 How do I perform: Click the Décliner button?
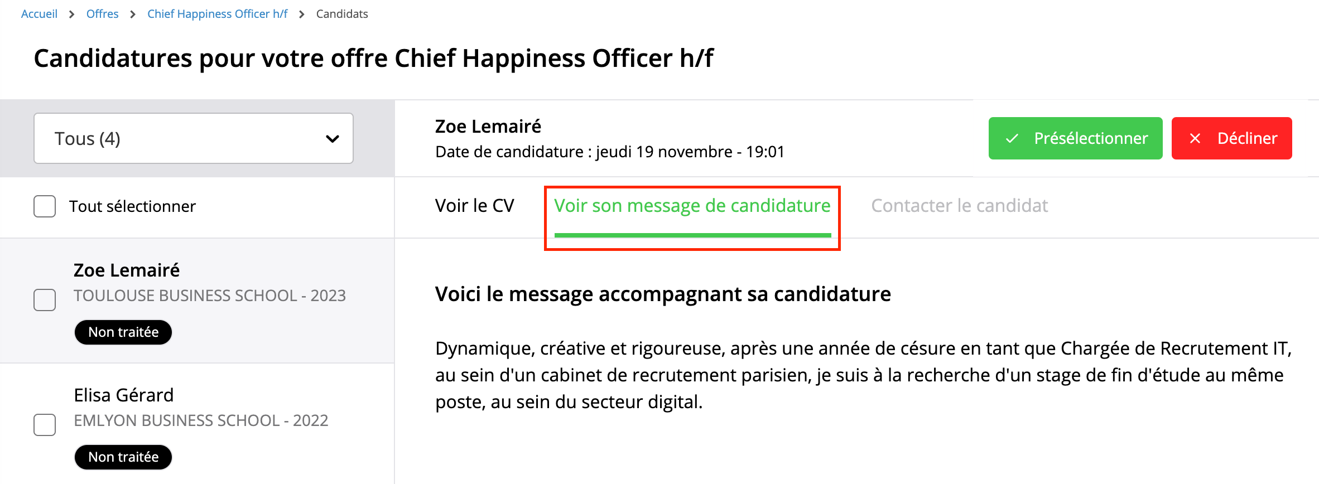click(x=1231, y=138)
